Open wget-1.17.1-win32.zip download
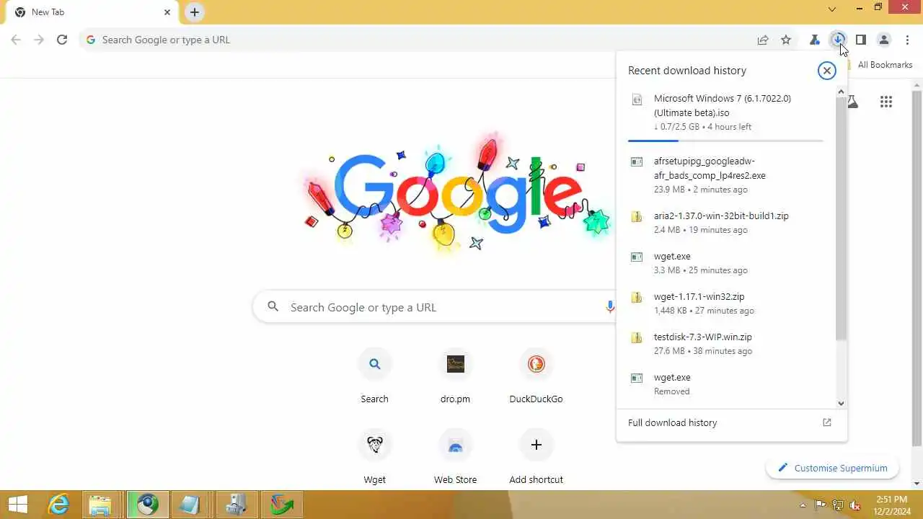Screen dimensions: 923x519 pyautogui.click(x=726, y=303)
